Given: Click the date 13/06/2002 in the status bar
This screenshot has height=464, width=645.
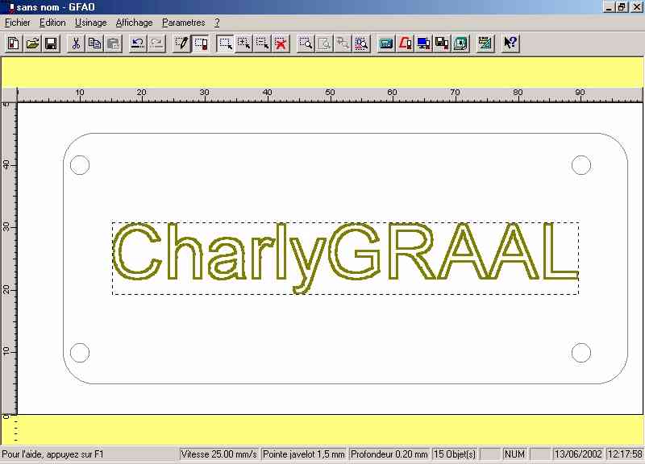Looking at the screenshot, I should pos(578,454).
